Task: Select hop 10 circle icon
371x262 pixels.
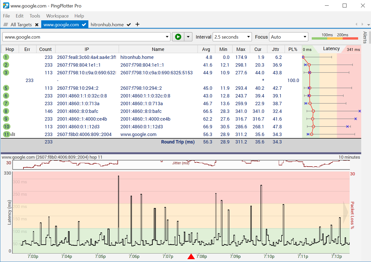Action: coord(6,127)
